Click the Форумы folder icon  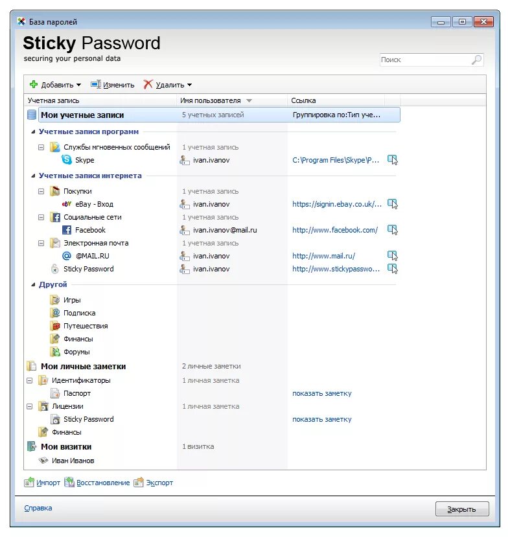(x=55, y=352)
